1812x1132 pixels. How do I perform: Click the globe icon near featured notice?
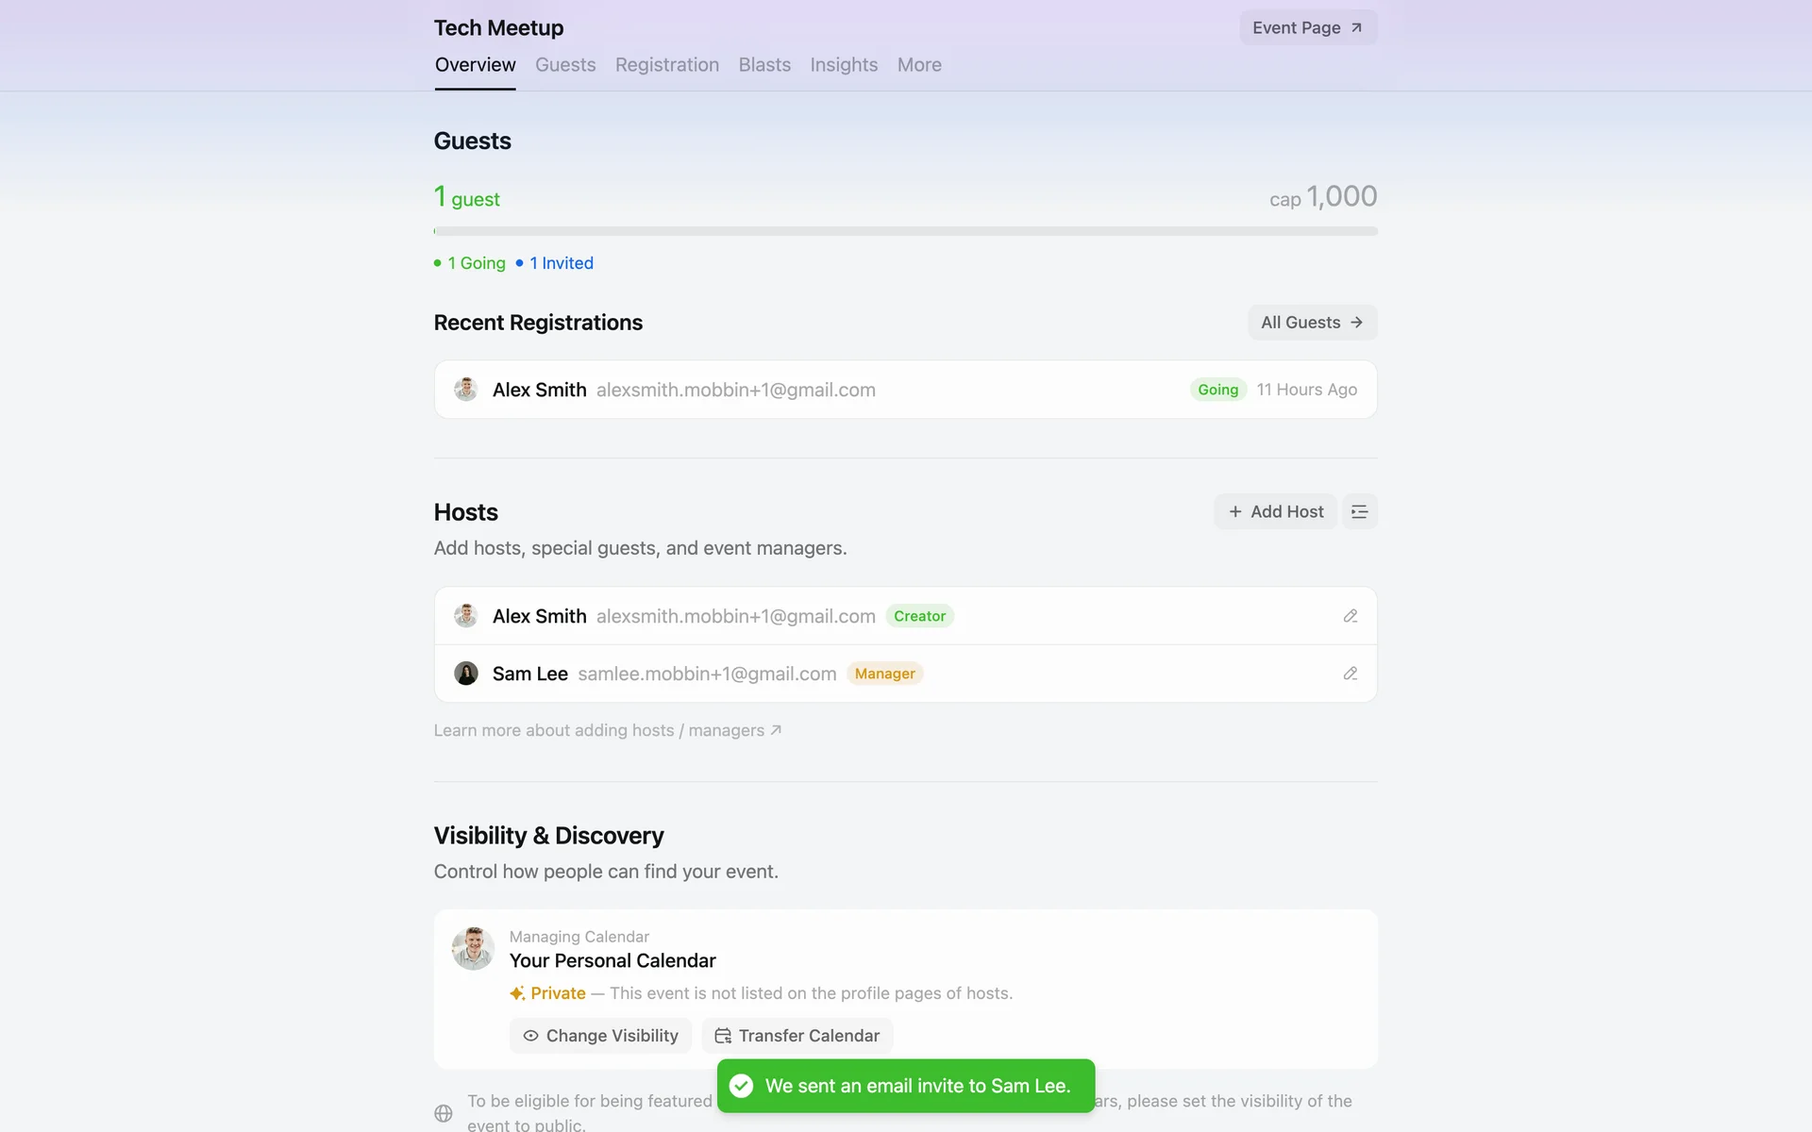[444, 1113]
